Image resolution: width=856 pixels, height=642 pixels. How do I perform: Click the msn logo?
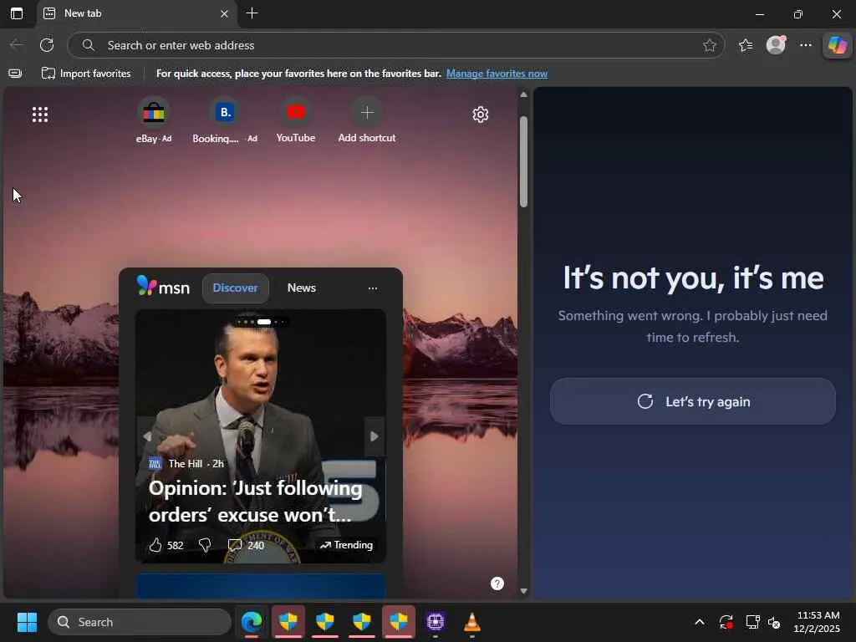point(163,287)
